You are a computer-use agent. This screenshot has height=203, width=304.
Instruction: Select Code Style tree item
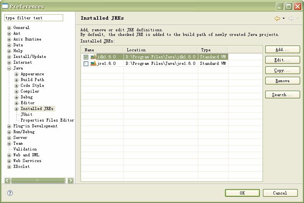(32, 85)
